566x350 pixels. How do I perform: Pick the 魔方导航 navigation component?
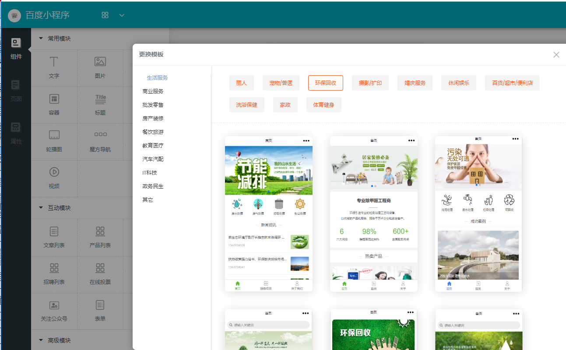point(100,135)
